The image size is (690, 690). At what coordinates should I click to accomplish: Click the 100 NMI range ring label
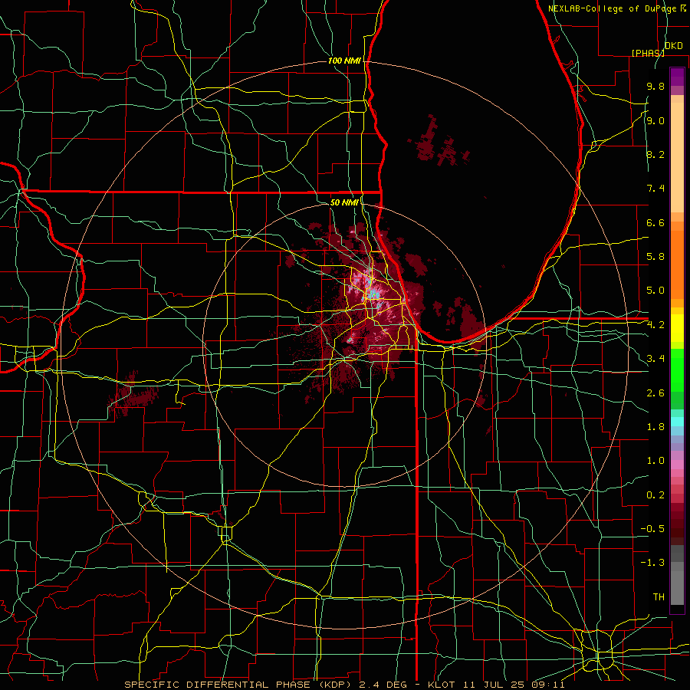344,61
